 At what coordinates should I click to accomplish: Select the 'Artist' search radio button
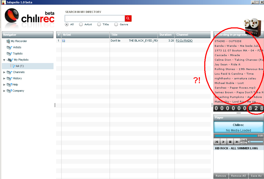tap(81, 24)
